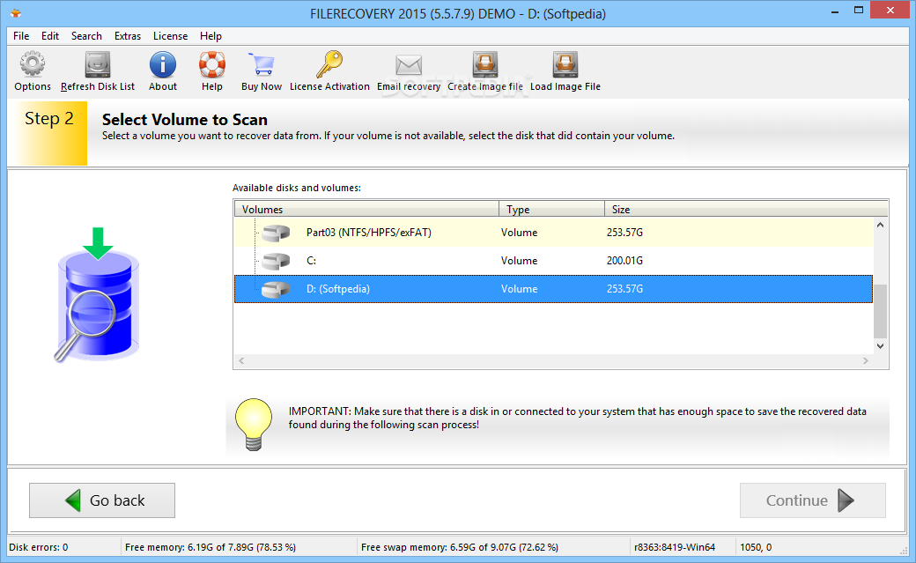
Task: Minimize the FILERECOVERY window
Action: click(x=835, y=11)
